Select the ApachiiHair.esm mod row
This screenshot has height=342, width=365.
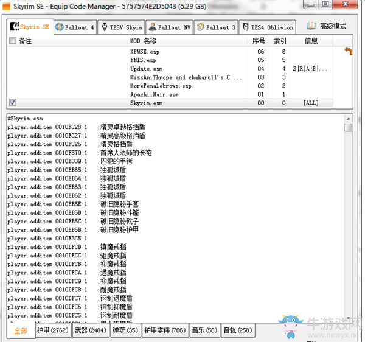click(170, 94)
